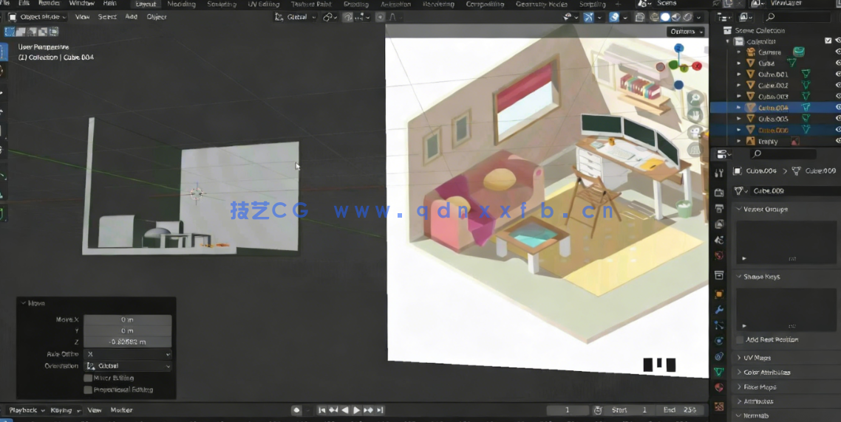Hide Empty using its eye icon
Image resolution: width=841 pixels, height=422 pixels.
click(x=838, y=142)
